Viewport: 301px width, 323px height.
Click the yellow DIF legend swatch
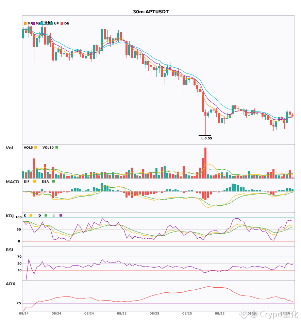34,181
